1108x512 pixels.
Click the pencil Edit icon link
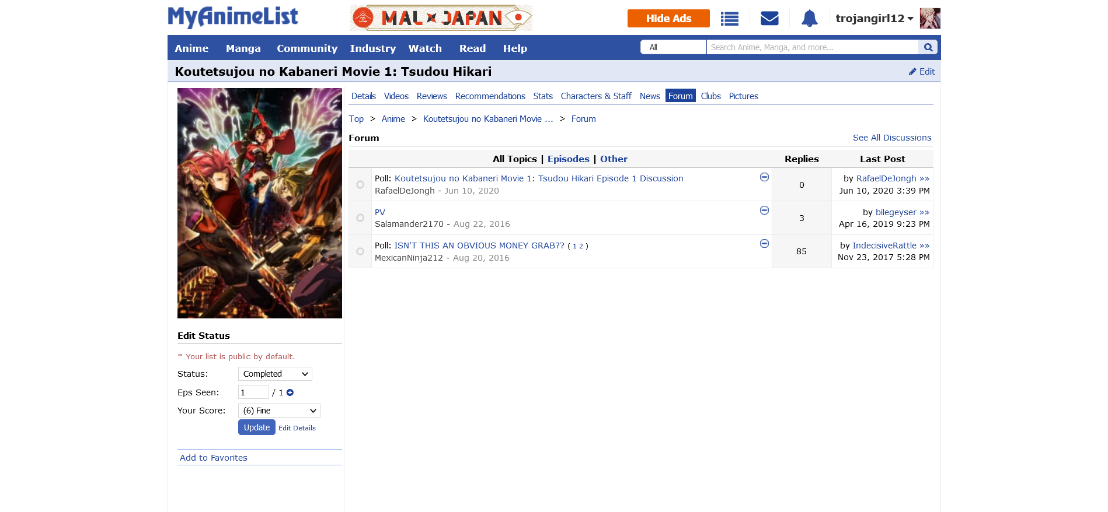(921, 72)
